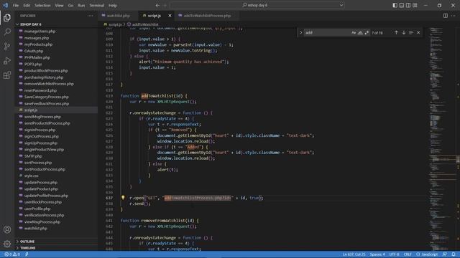
Task: Toggle Match Case in find widget
Action: click(x=354, y=32)
